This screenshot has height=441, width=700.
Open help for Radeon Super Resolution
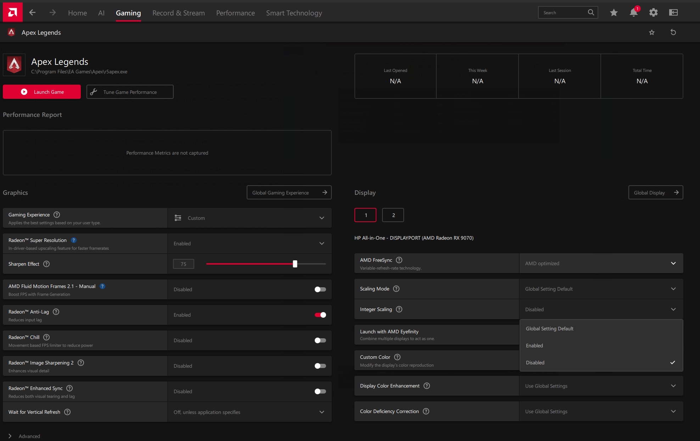pos(74,240)
